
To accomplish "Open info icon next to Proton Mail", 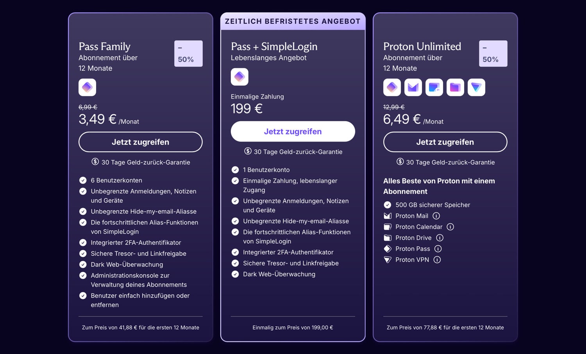I will [436, 216].
